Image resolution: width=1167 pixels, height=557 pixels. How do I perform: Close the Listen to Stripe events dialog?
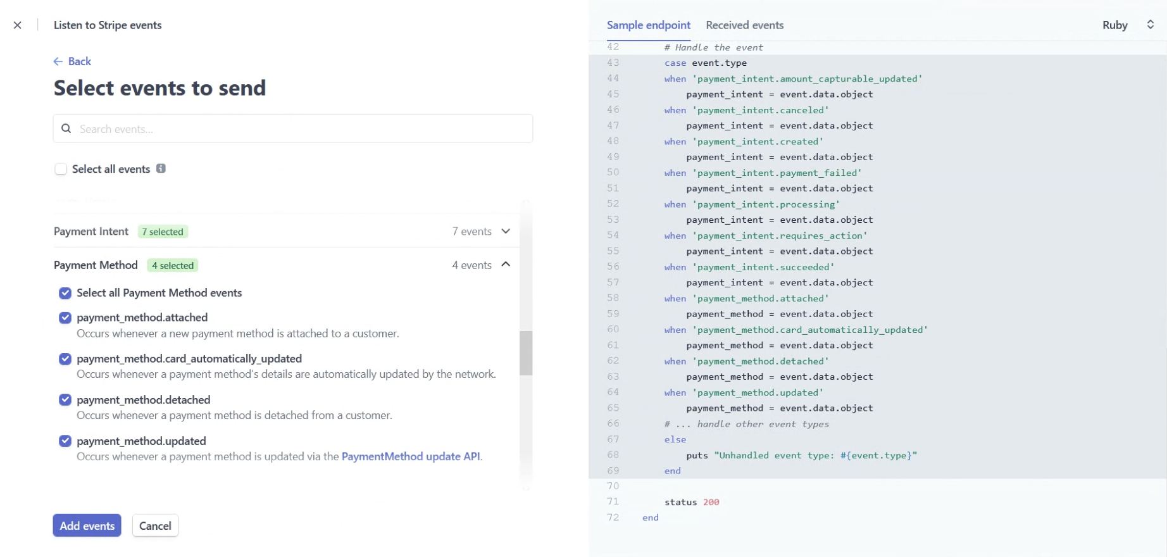coord(18,25)
